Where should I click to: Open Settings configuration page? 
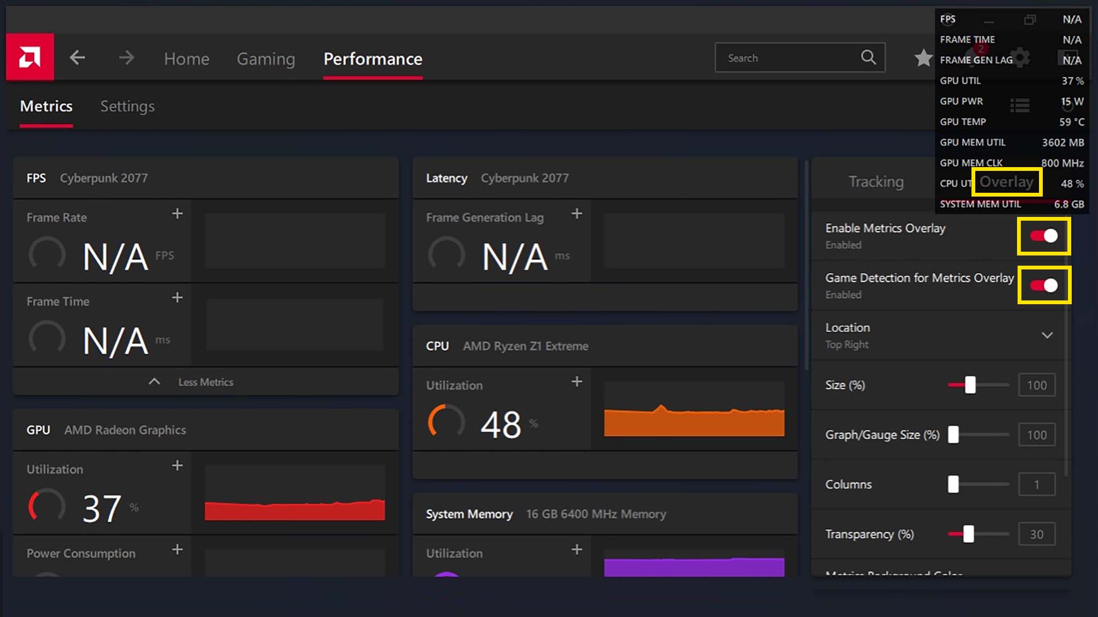pyautogui.click(x=128, y=106)
